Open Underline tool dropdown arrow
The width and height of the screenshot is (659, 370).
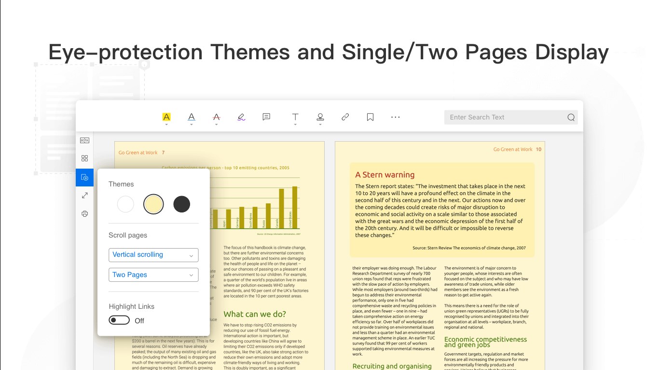(192, 125)
